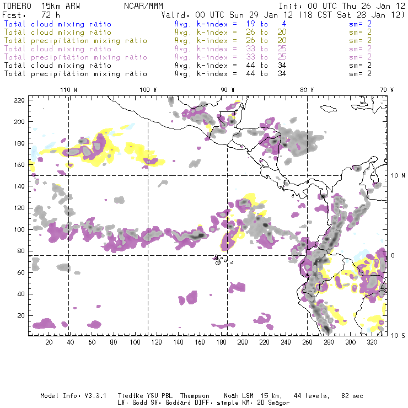Click the "Avg. k-index = 19 to 4" text
408x408 pixels.
pyautogui.click(x=230, y=24)
